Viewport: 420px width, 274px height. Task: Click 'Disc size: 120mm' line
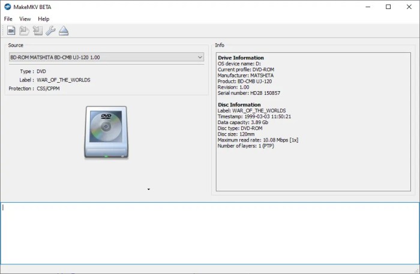pyautogui.click(x=236, y=134)
